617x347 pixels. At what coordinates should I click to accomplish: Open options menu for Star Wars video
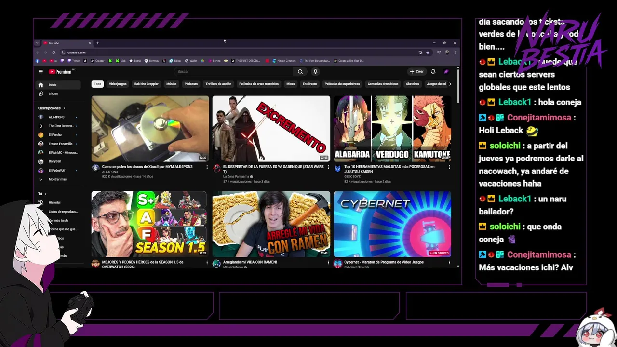tap(328, 167)
